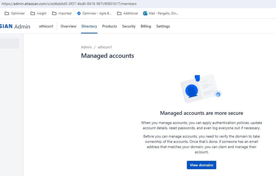Open the Optimizer bookmark folder
Viewport: 276px width, 176px height.
(x=15, y=13)
